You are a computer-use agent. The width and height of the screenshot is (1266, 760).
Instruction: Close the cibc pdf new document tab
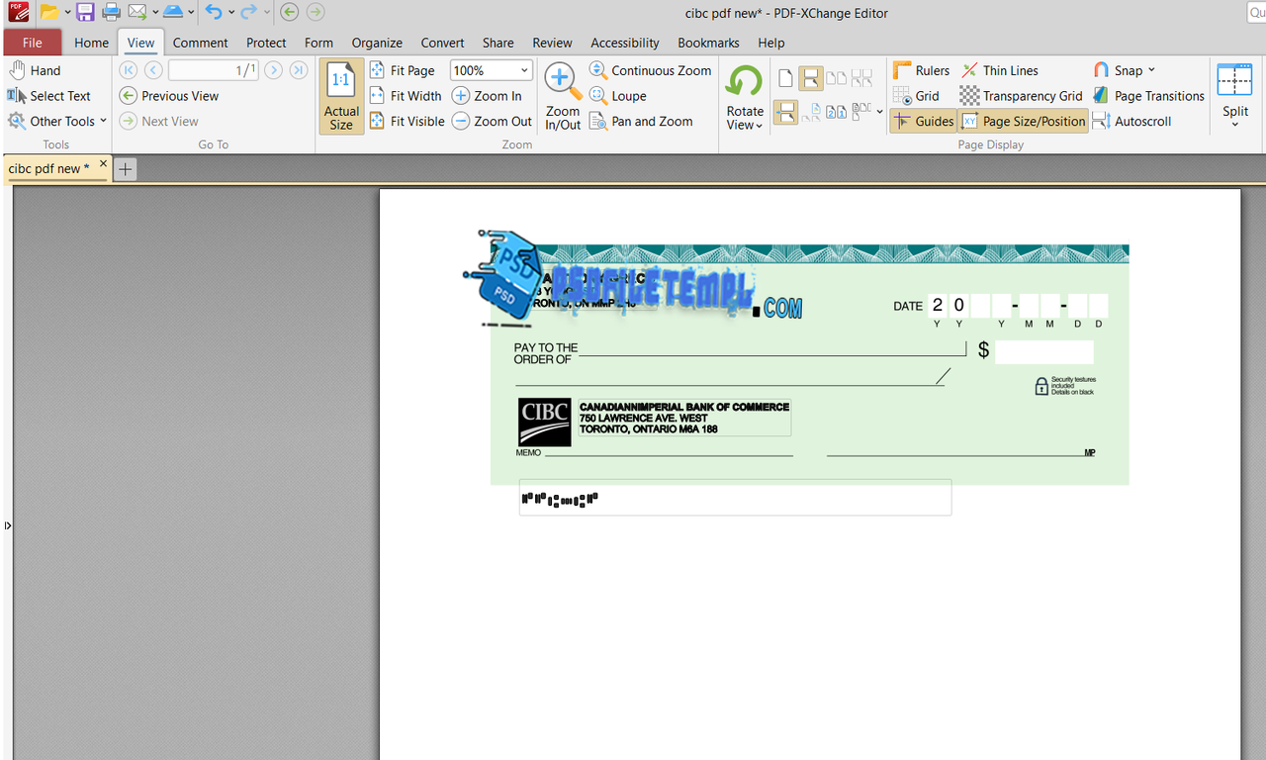103,164
